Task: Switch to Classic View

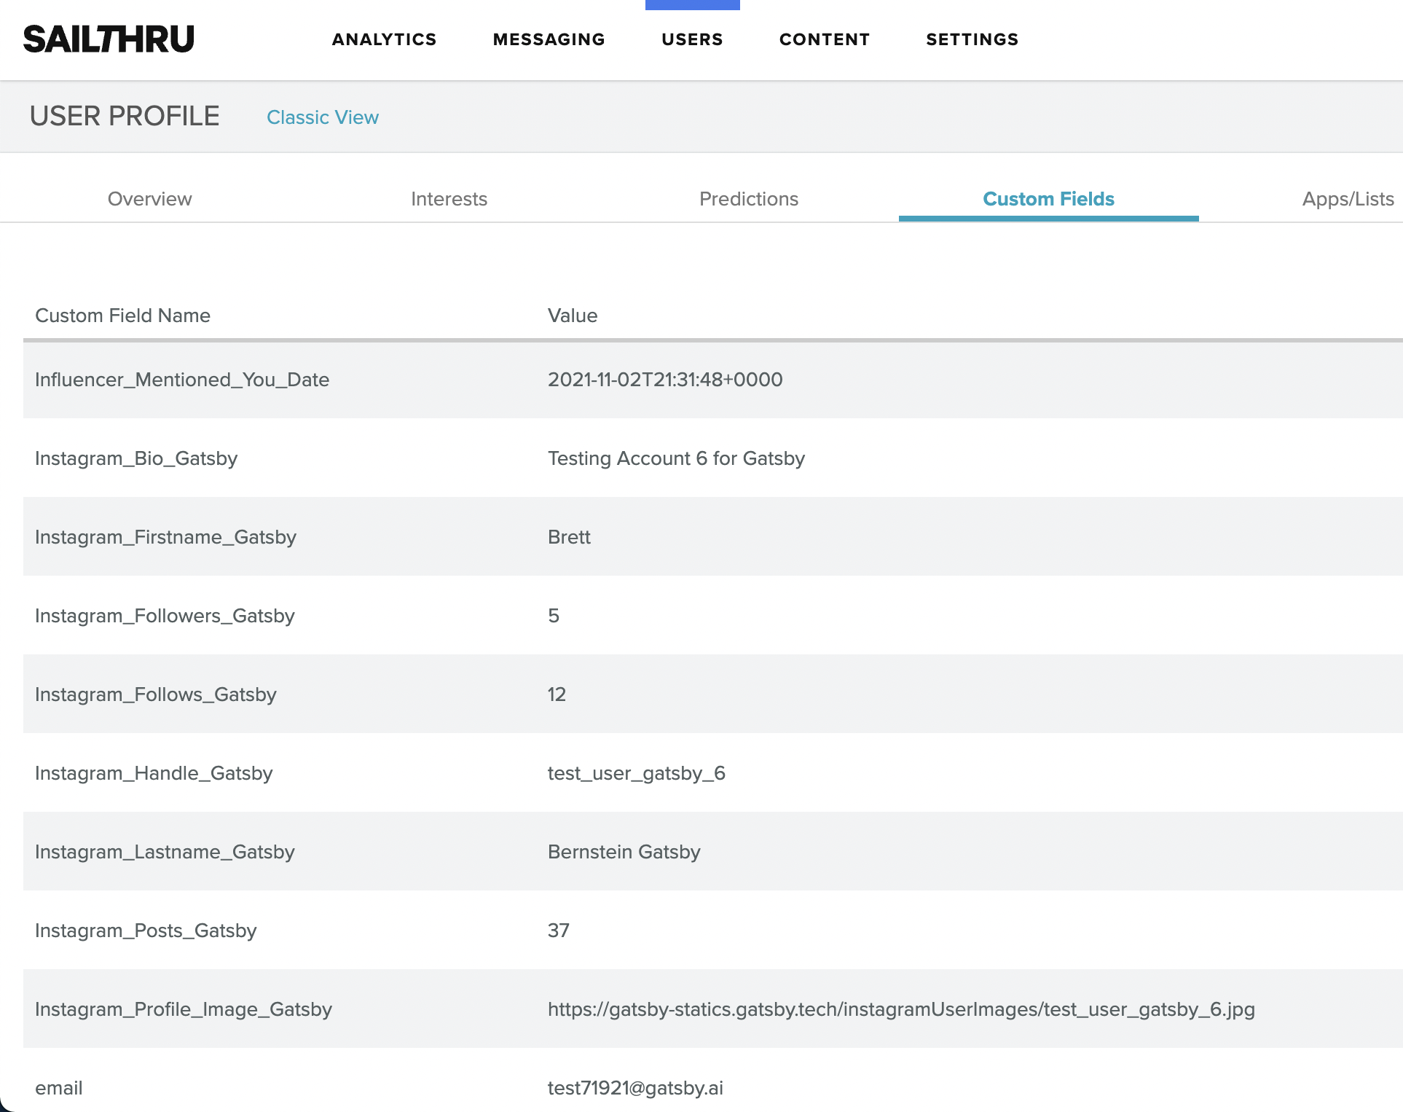Action: [323, 117]
